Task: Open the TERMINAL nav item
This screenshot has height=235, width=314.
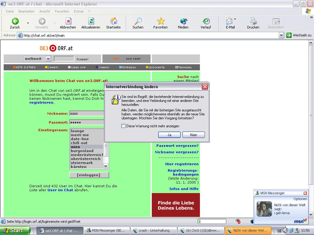Action: pos(183,67)
